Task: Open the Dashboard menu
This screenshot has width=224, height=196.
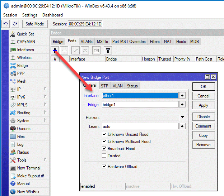Action: (x=52, y=15)
